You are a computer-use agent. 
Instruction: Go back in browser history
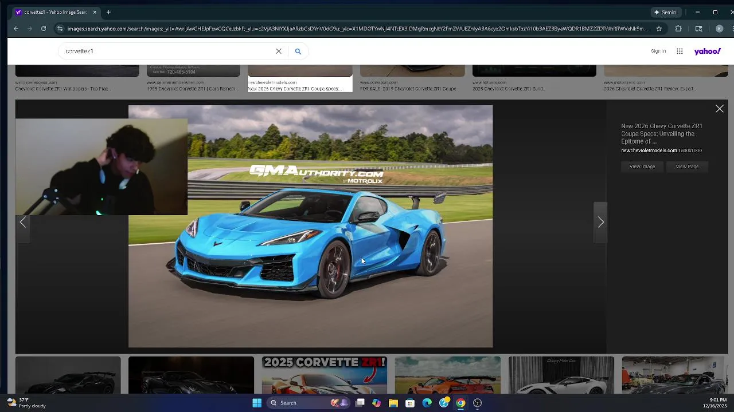click(x=15, y=29)
